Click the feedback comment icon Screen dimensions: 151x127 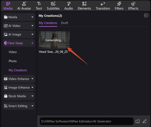(x=146, y=15)
